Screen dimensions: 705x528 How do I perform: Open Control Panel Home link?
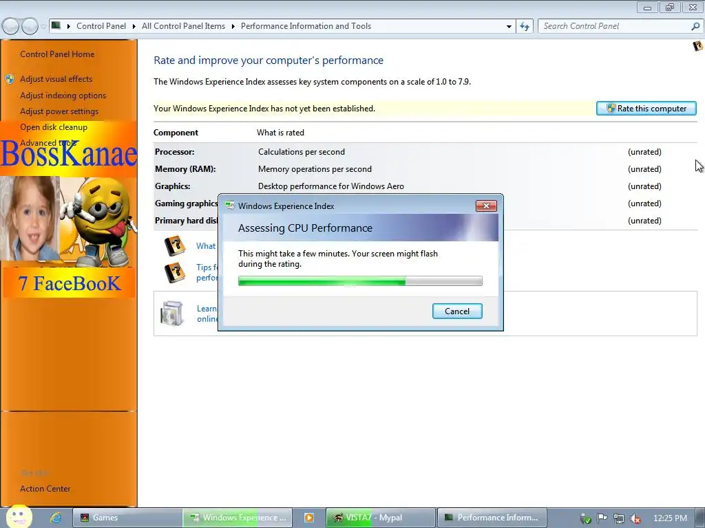[57, 54]
